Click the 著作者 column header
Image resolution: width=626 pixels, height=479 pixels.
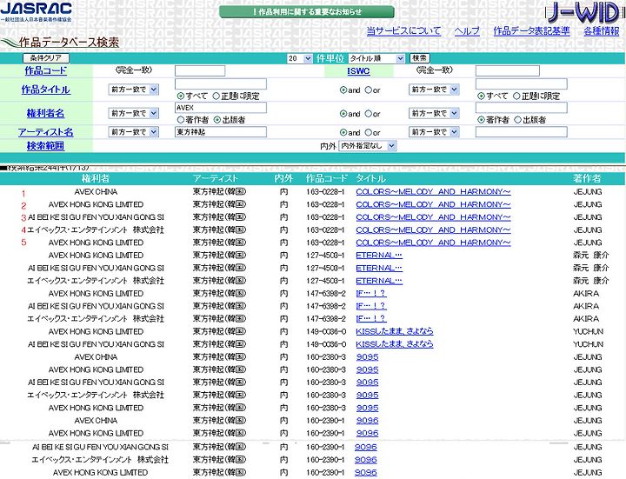coord(587,178)
